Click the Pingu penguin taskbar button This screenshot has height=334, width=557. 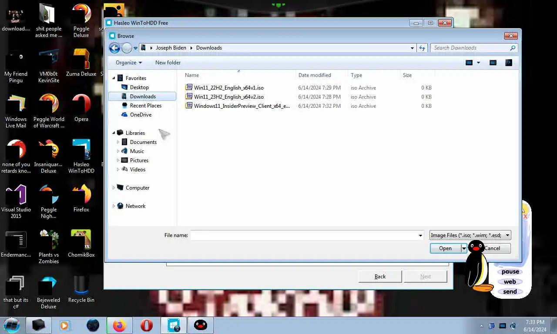201,325
